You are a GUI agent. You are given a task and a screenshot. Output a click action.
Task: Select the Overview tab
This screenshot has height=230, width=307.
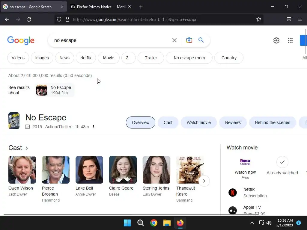pos(141,122)
